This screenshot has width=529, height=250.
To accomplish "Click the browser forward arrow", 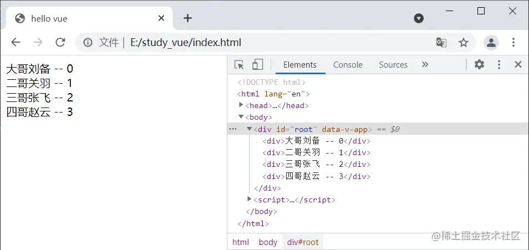I will click(x=38, y=42).
